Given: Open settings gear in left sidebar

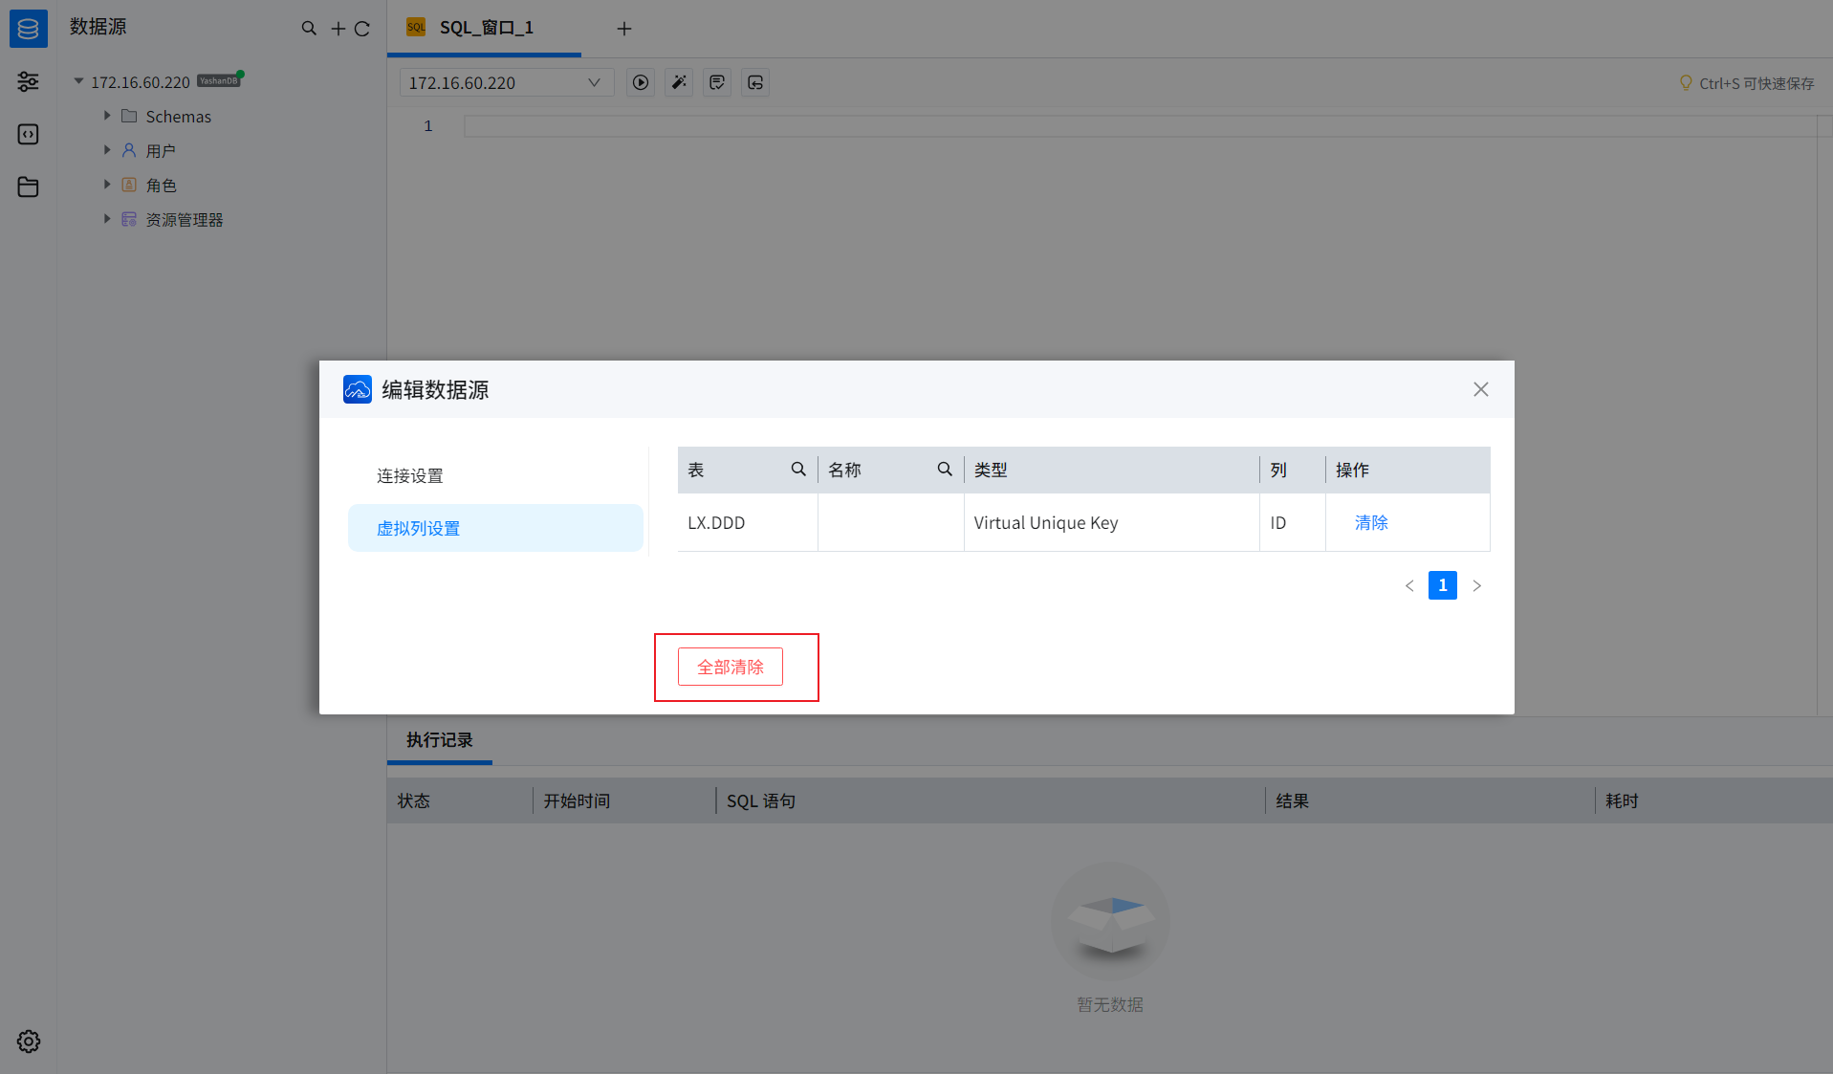Looking at the screenshot, I should 29,1041.
